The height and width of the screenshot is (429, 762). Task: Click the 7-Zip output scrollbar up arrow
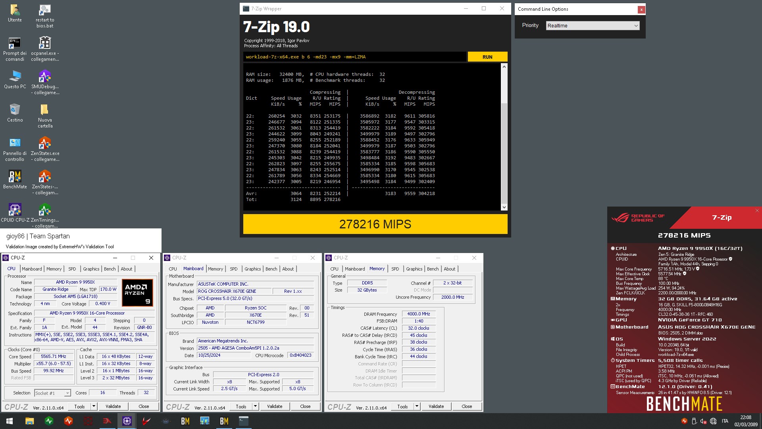pos(504,67)
